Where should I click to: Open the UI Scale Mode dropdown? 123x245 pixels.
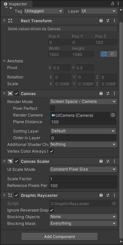point(83,169)
